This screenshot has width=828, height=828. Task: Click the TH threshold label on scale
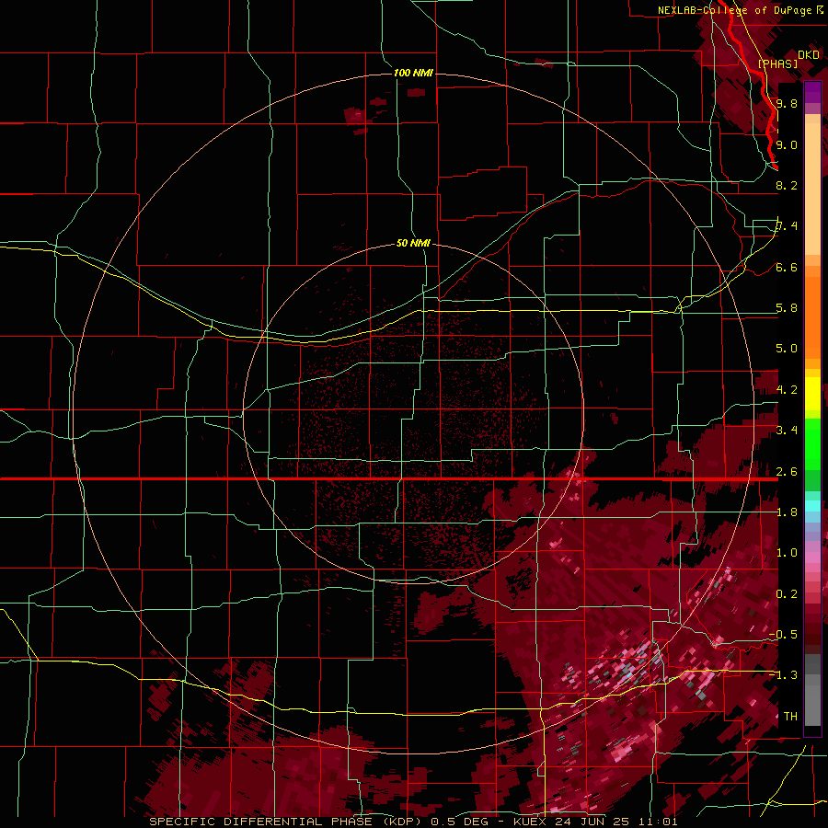point(790,717)
